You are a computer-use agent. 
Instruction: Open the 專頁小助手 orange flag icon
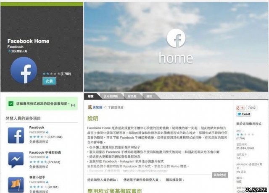pyautogui.click(x=16, y=185)
